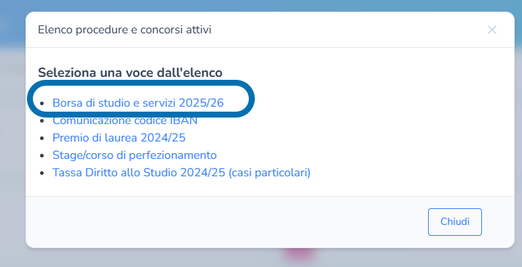Click the blue page header behind the dialog
The width and height of the screenshot is (522, 267).
pos(261,6)
